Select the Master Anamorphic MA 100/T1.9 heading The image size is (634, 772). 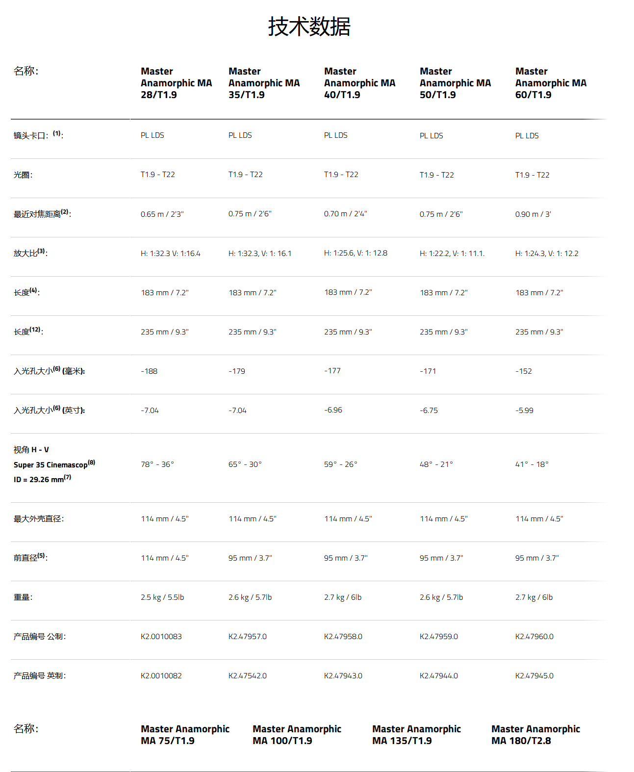[x=297, y=735]
